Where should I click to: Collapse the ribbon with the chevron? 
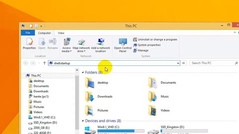[235, 33]
